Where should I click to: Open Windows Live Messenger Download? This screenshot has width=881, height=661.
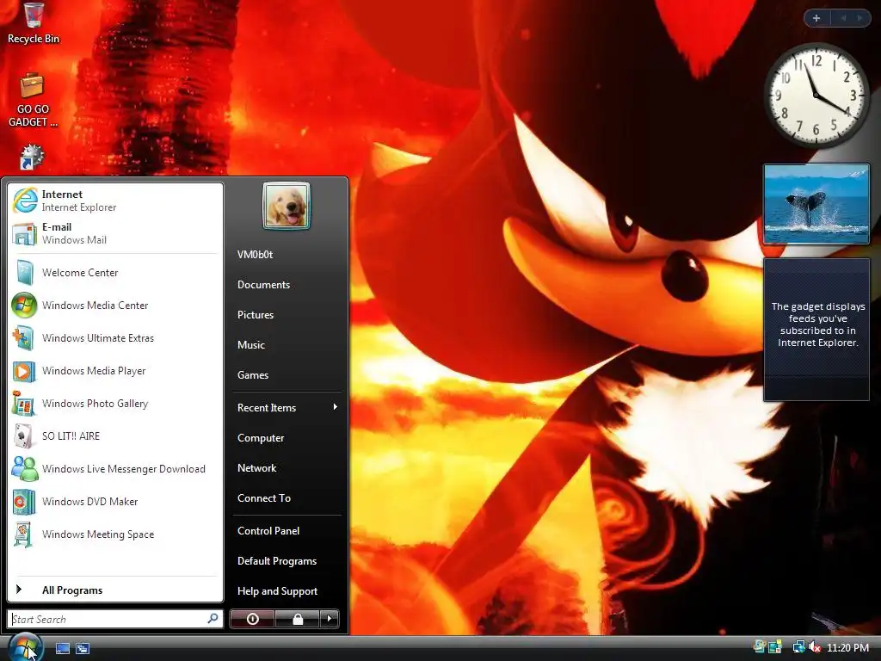click(x=115, y=469)
